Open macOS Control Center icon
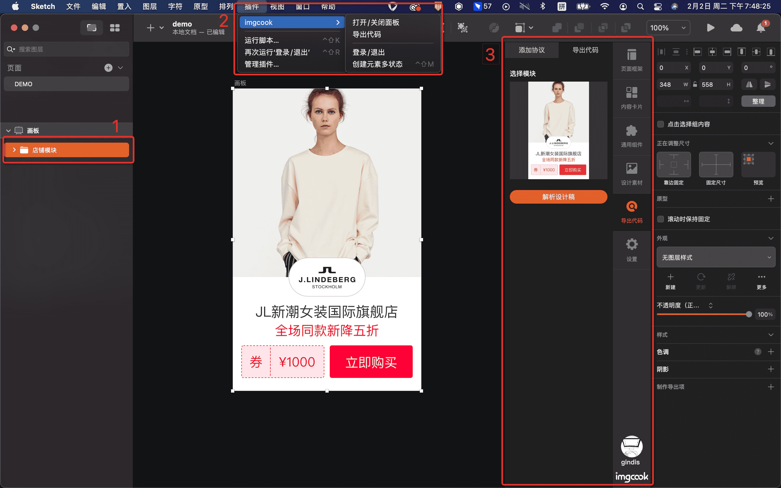781x488 pixels. point(658,7)
